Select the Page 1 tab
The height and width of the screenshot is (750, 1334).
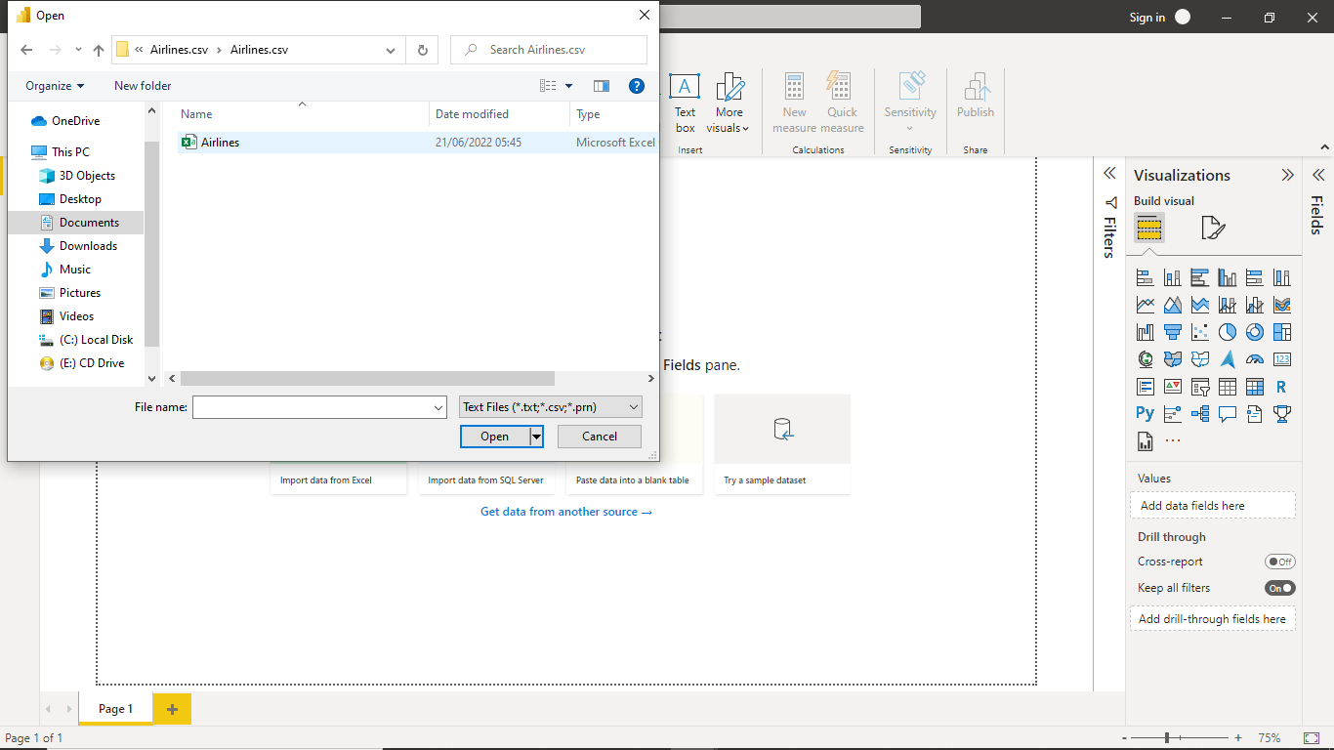114,708
